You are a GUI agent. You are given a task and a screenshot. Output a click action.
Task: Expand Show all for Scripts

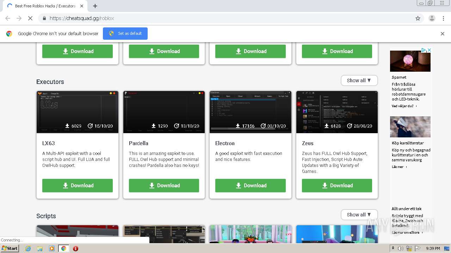(359, 215)
